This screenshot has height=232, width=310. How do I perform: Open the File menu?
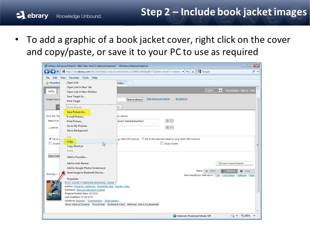(48, 78)
